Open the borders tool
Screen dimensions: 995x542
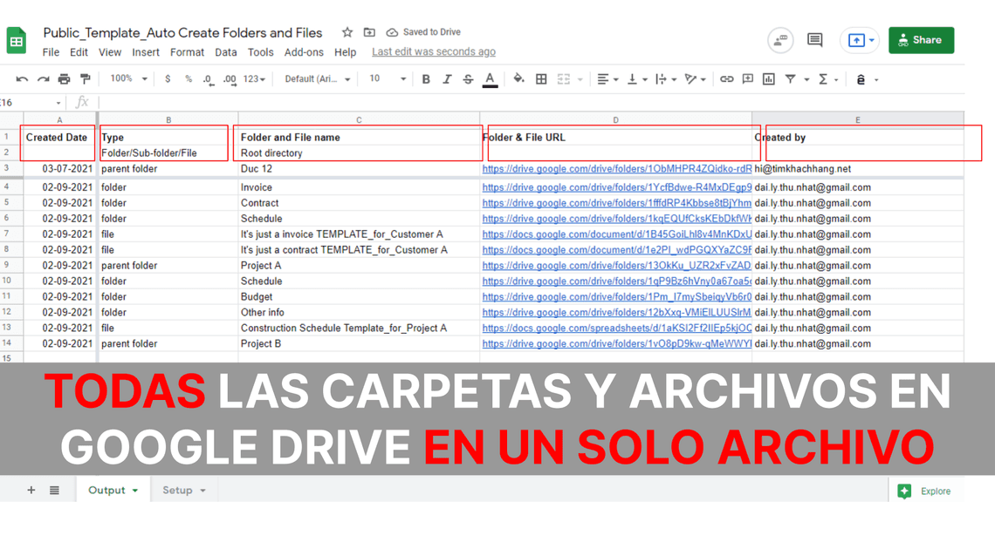[x=541, y=79]
